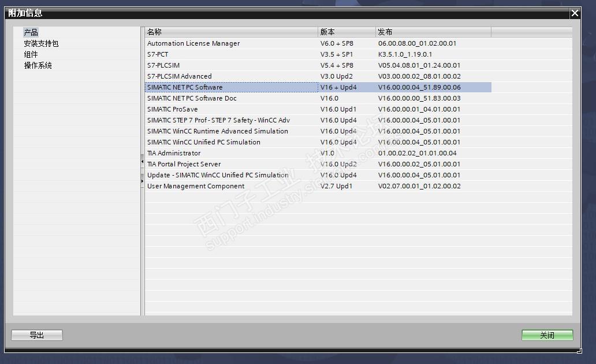Image resolution: width=596 pixels, height=364 pixels.
Task: Click version cell V2.7 Upd1
Action: [x=347, y=187]
